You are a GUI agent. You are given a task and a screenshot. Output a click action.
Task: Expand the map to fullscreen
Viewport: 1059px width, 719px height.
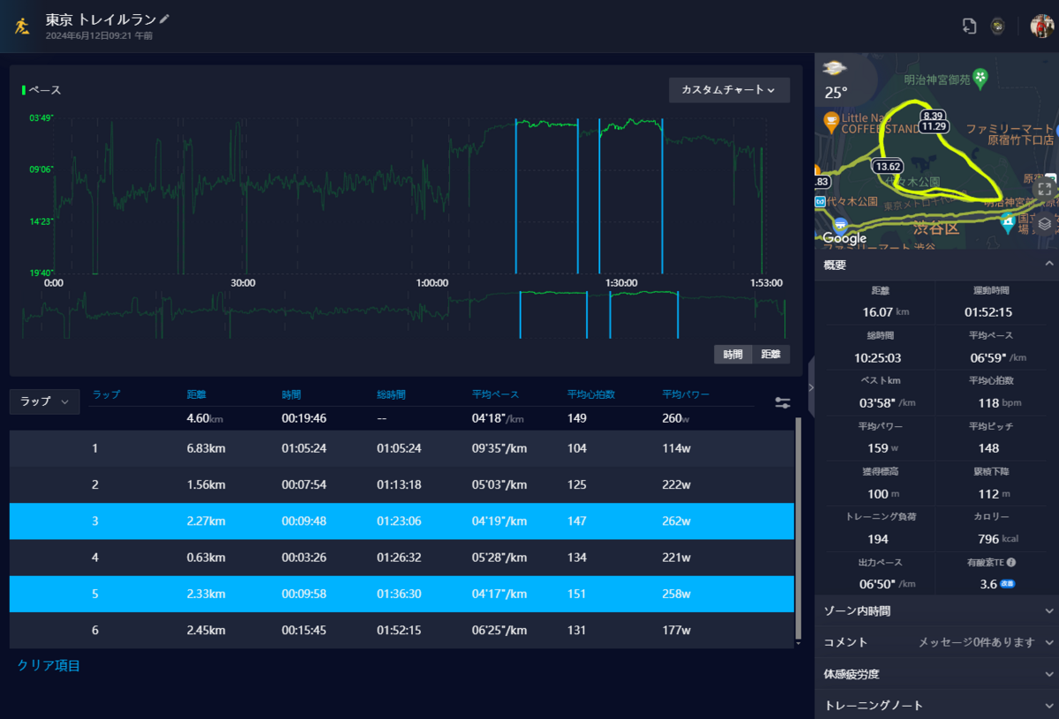(1045, 189)
